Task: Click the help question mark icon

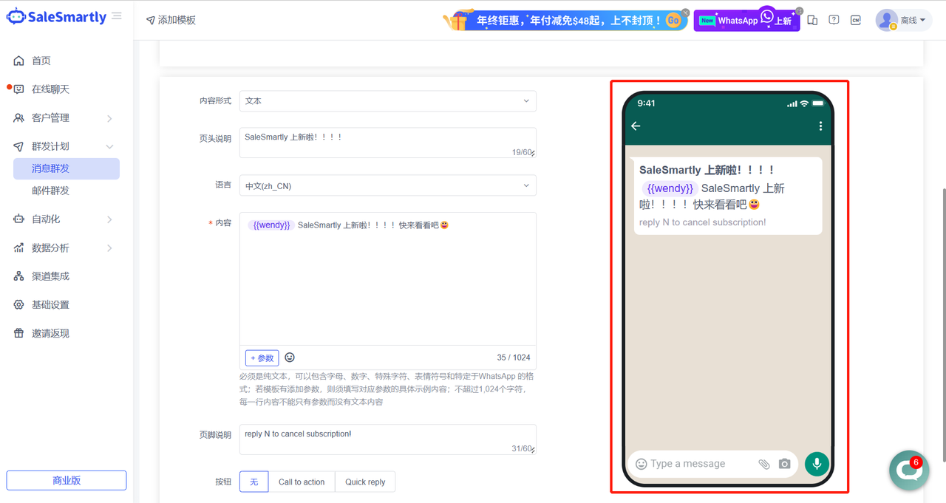Action: (834, 20)
